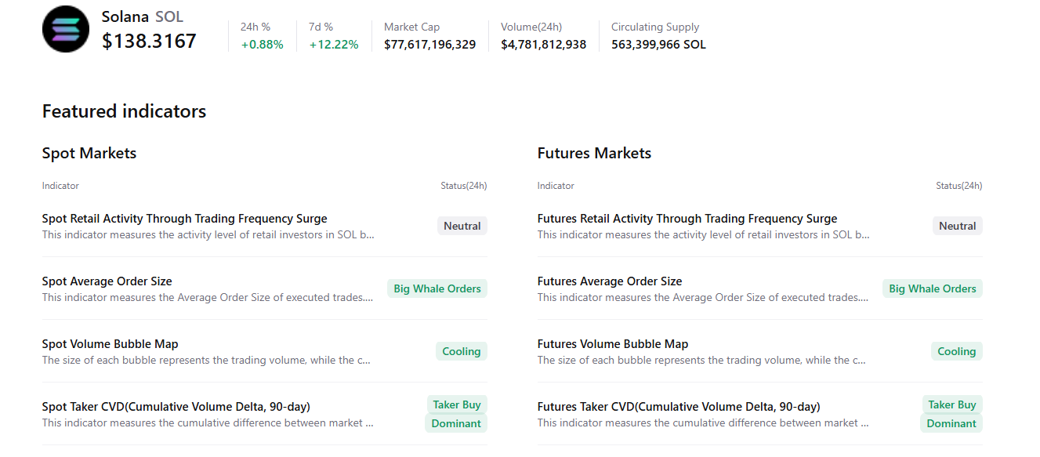Expand the Spot Volume Bubble Map description text

[206, 360]
